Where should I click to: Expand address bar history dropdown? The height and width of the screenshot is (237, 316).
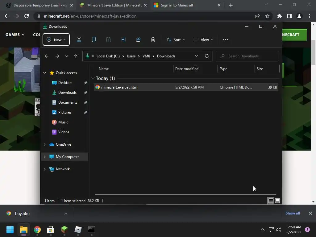point(197,56)
